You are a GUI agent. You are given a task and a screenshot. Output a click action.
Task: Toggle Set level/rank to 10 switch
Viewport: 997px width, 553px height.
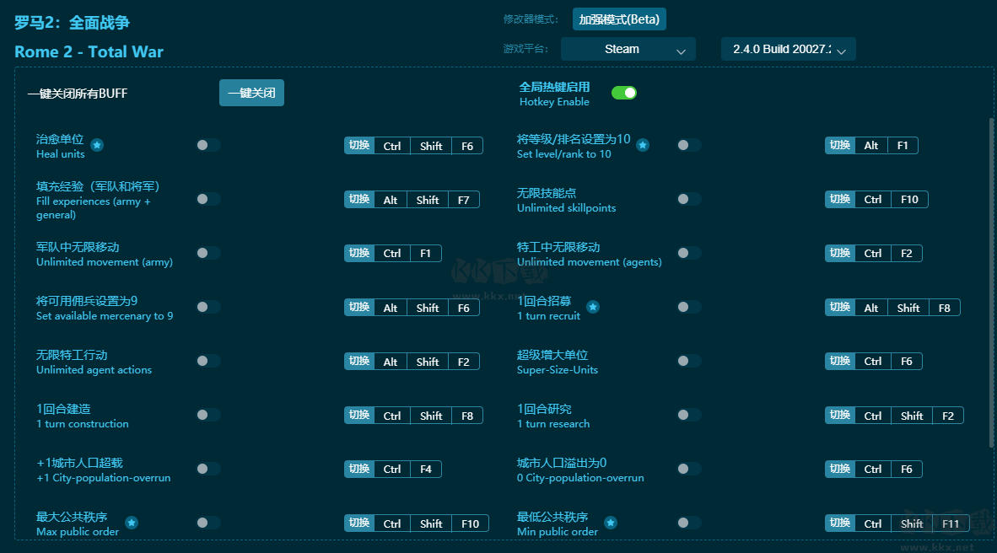tap(688, 145)
